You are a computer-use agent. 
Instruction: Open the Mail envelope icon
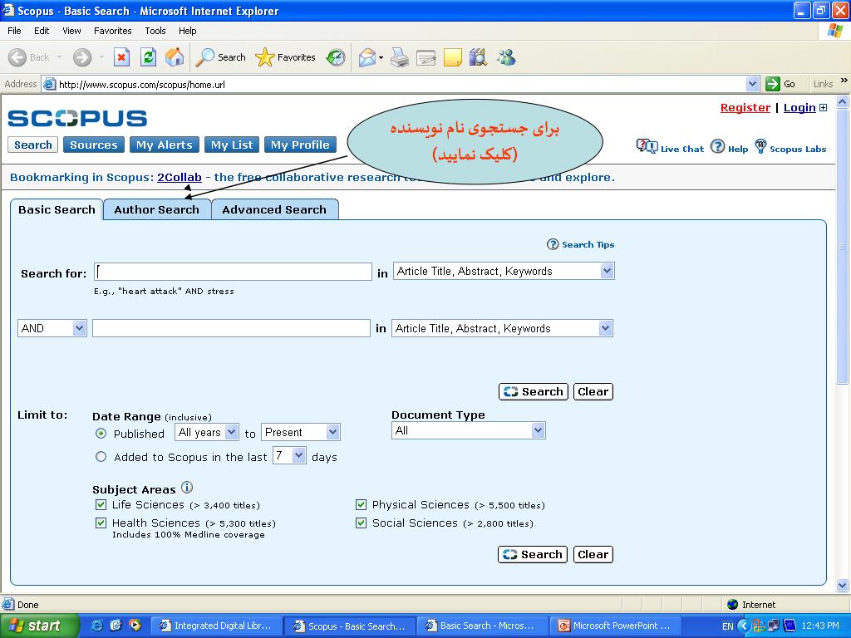click(367, 57)
